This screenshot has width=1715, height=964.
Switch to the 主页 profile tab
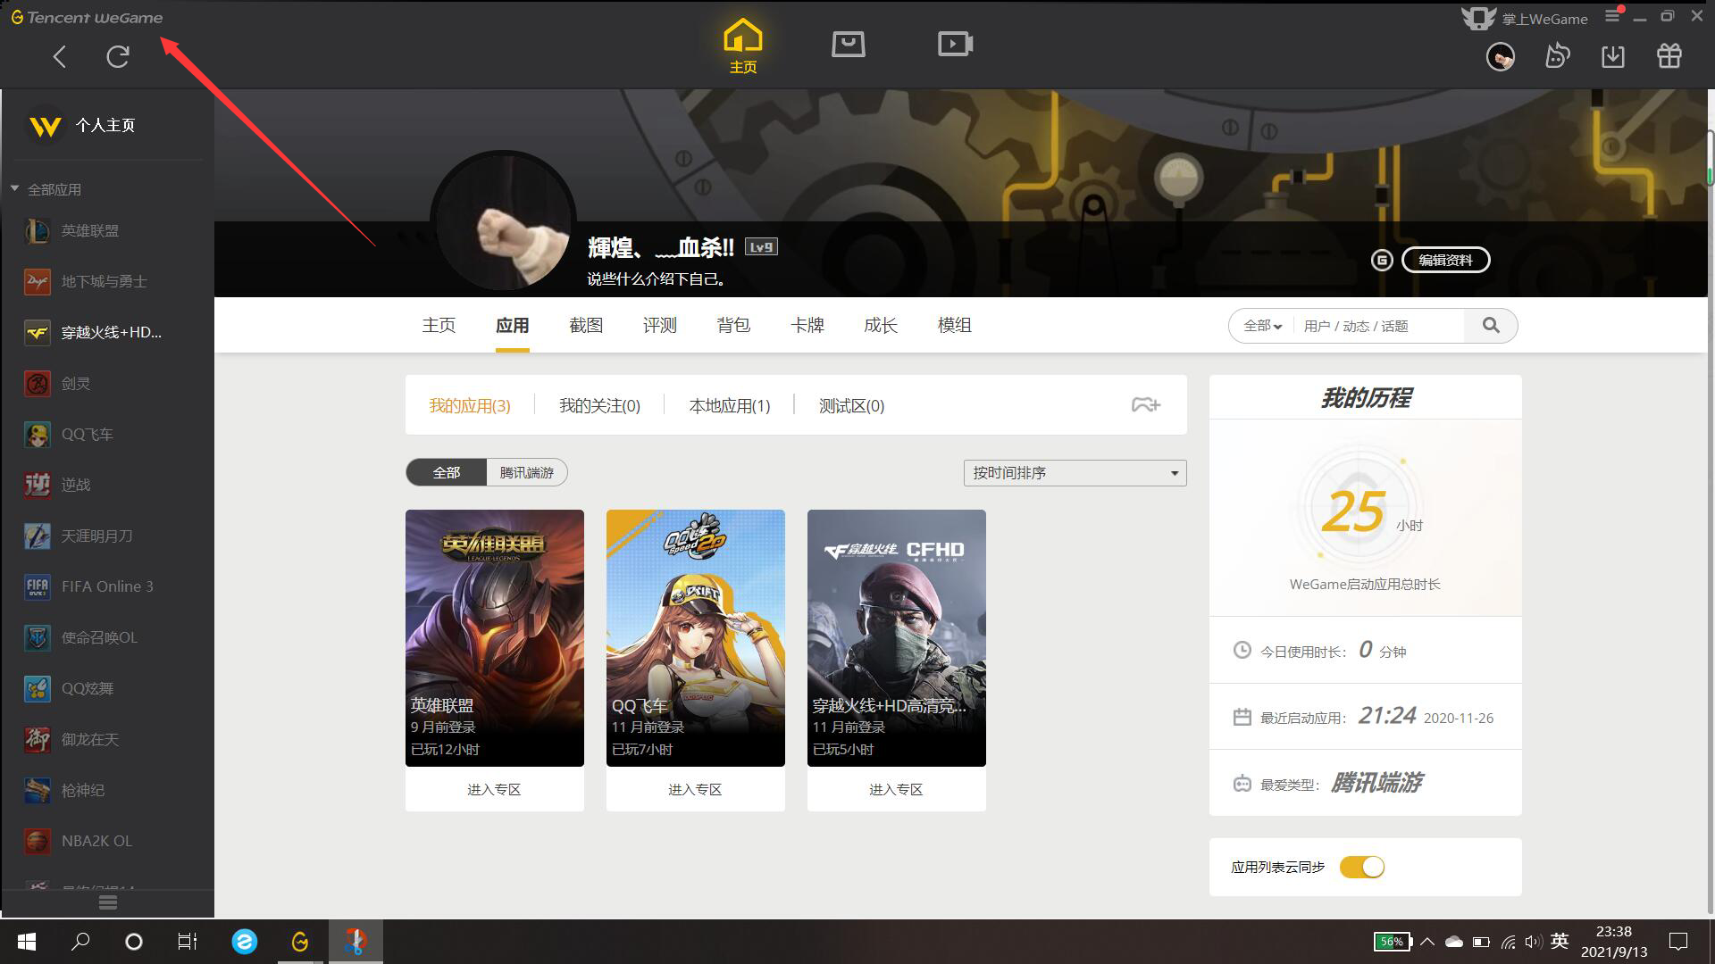[x=439, y=326]
